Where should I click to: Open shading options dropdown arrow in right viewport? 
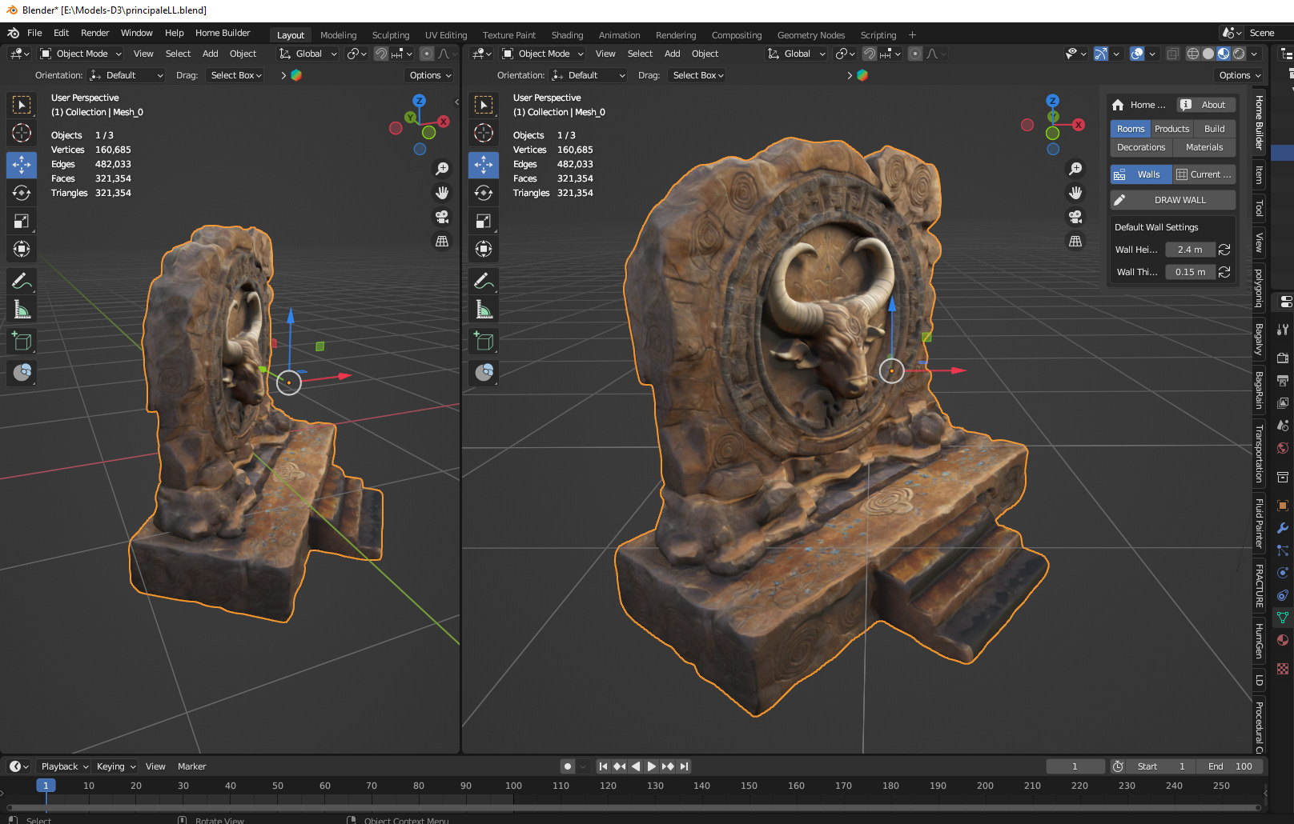coord(1255,54)
